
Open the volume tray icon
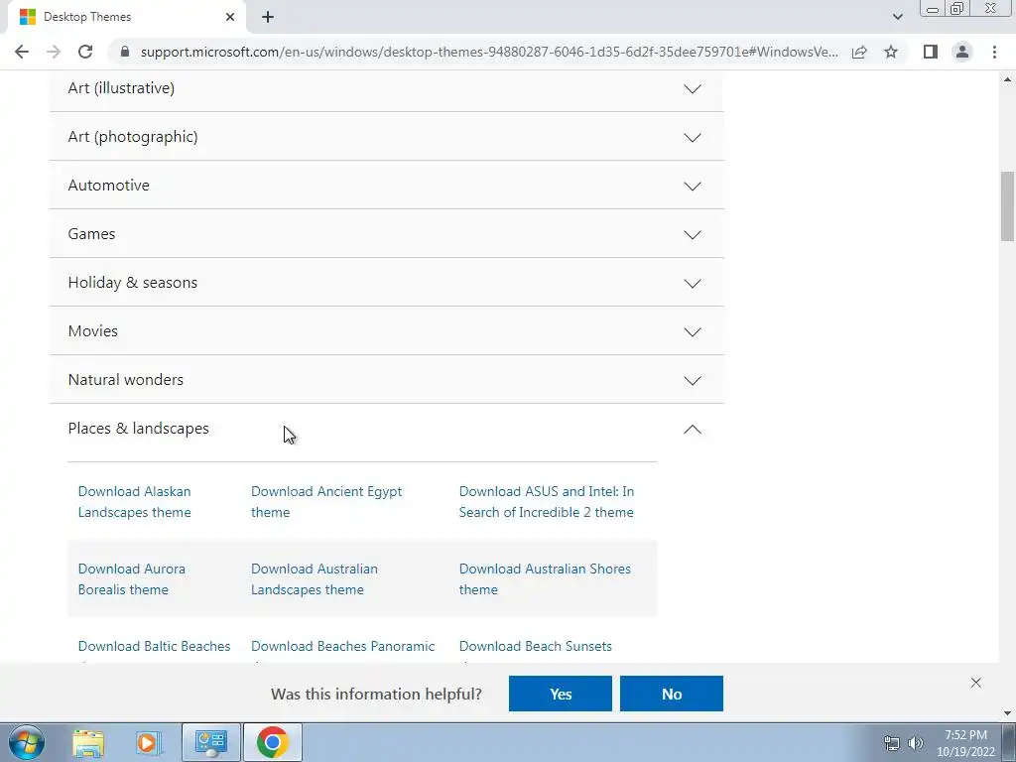916,743
